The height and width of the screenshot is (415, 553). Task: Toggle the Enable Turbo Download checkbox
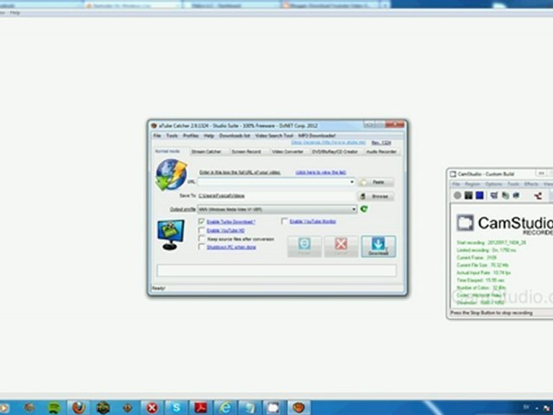pyautogui.click(x=202, y=221)
